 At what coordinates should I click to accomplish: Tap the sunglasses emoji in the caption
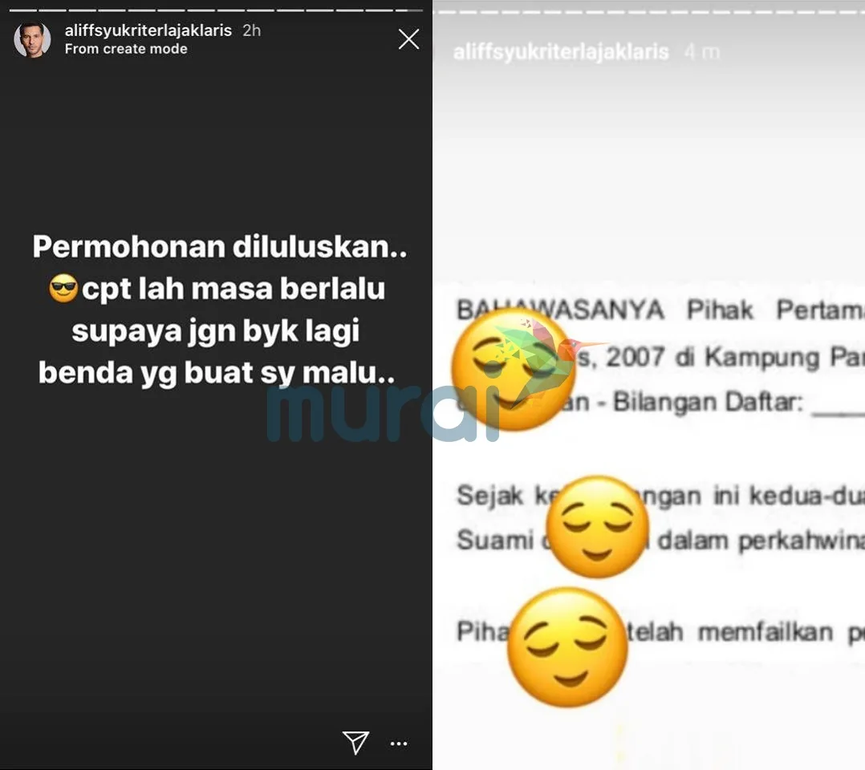click(x=64, y=289)
